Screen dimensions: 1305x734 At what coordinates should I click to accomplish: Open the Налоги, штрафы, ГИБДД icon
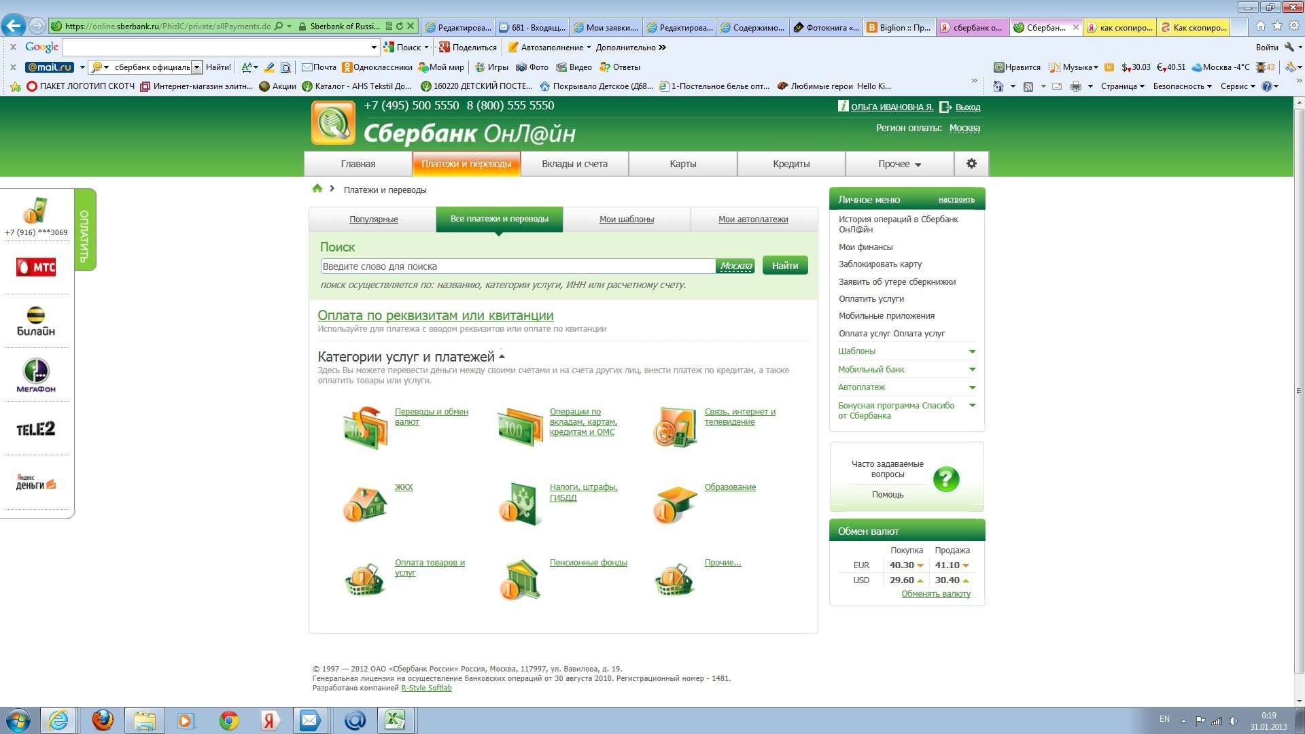coord(520,504)
